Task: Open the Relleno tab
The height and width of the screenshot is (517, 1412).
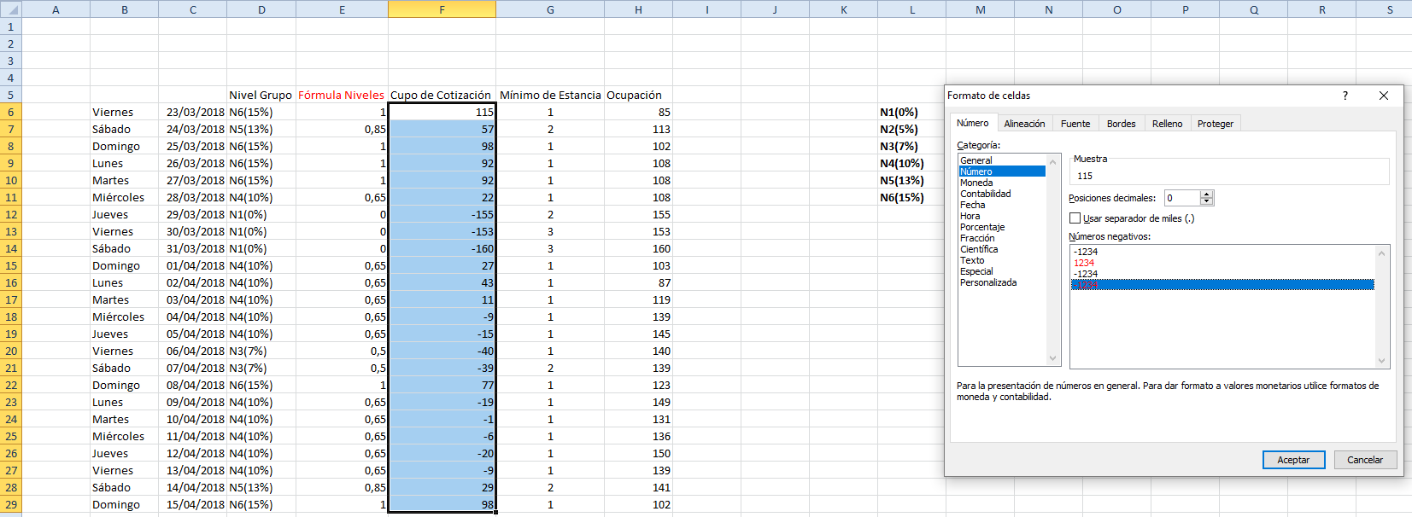Action: [x=1167, y=124]
